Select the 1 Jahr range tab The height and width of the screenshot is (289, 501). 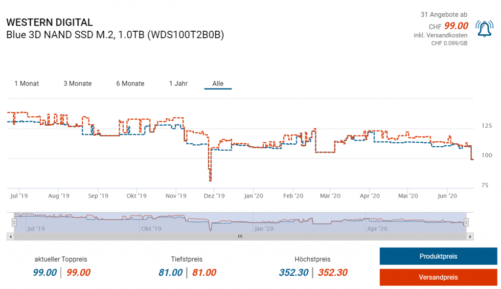[178, 83]
